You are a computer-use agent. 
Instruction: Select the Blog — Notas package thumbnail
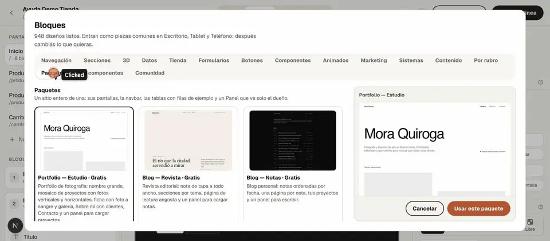coord(293,141)
